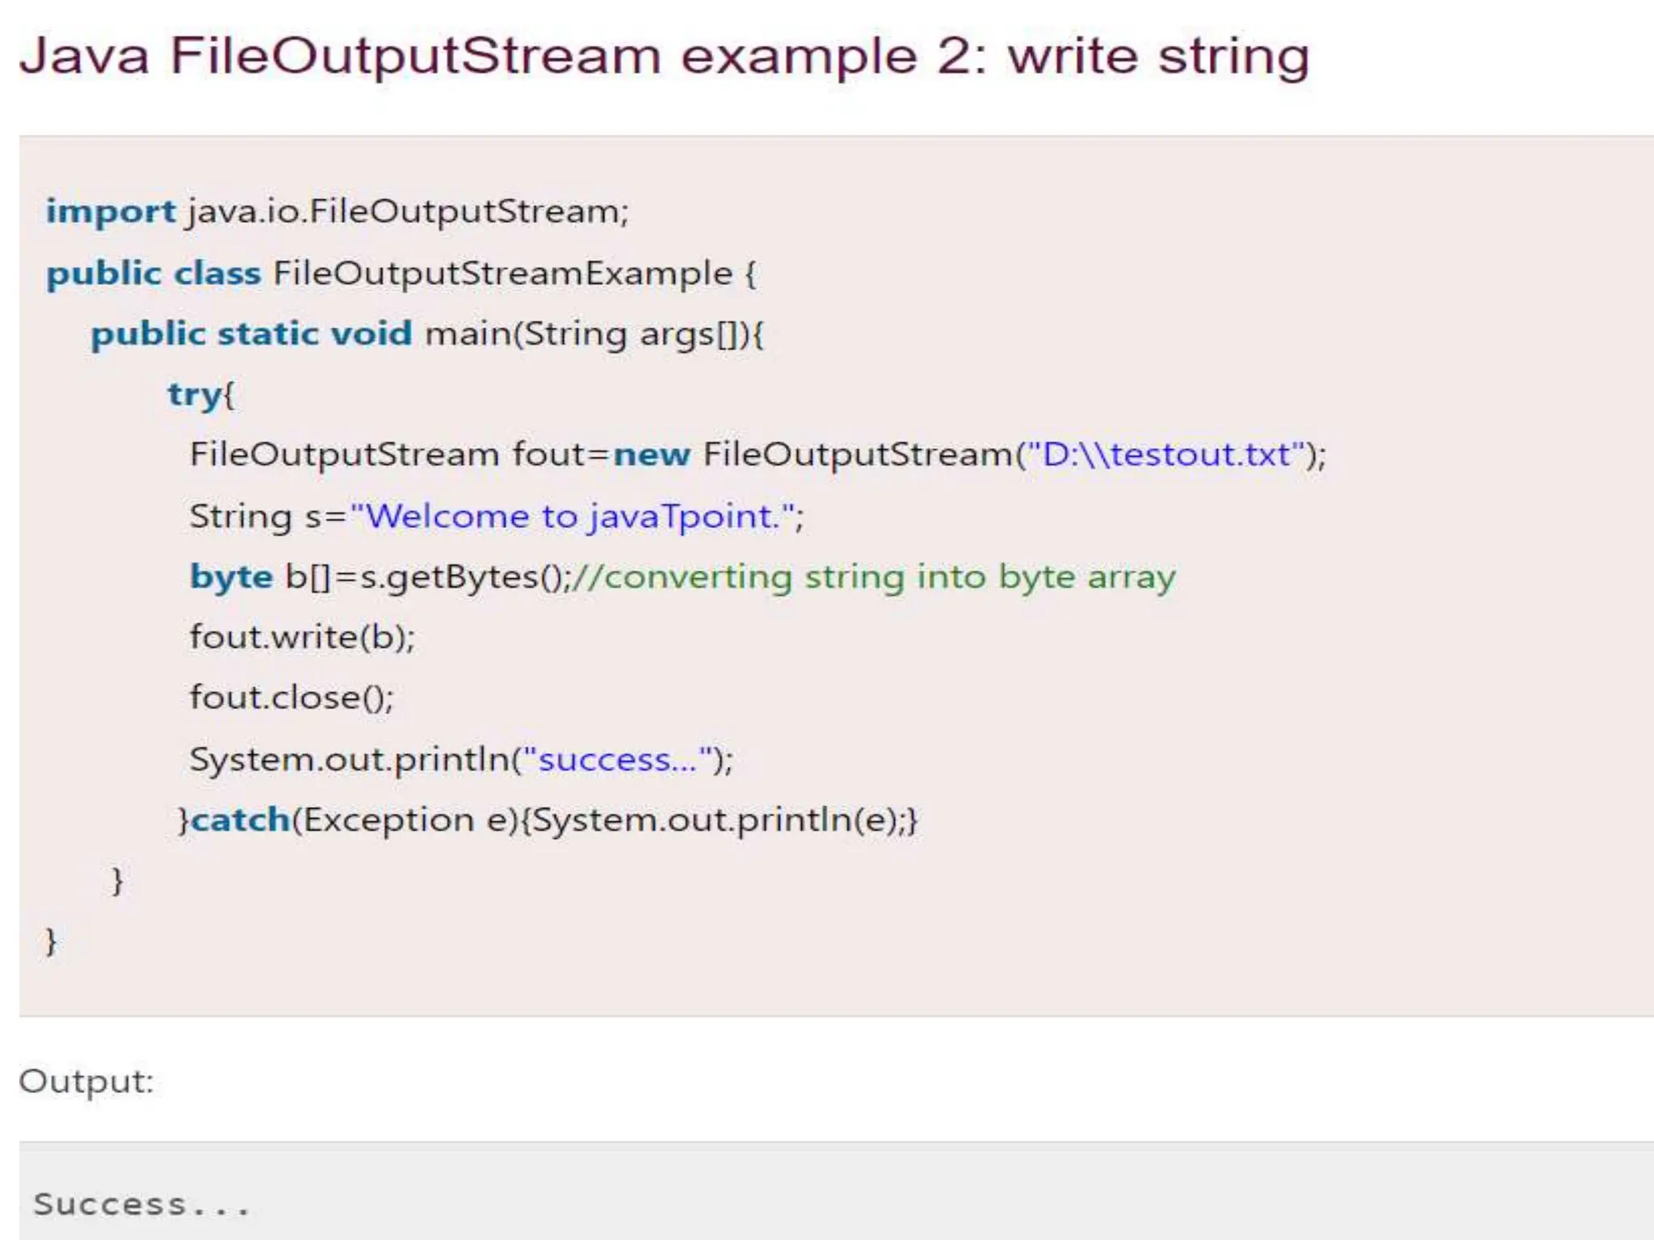The image size is (1654, 1240).
Task: Click the fout.write(b); statement
Action: coord(302,637)
